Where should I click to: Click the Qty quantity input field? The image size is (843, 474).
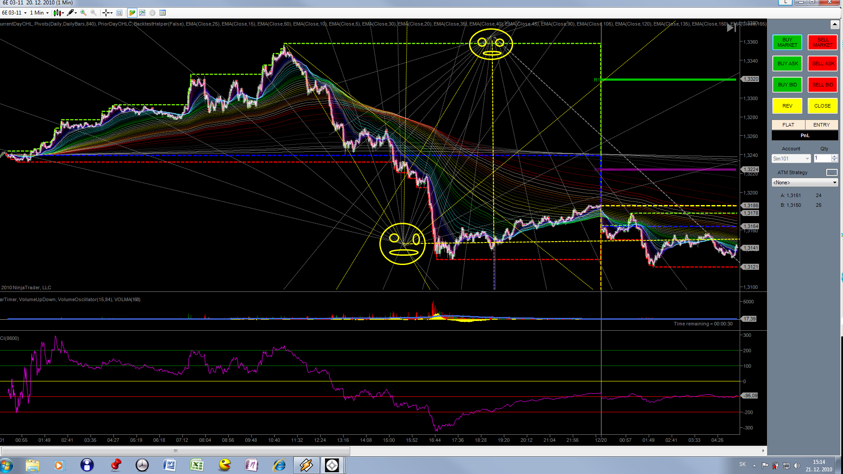[822, 158]
